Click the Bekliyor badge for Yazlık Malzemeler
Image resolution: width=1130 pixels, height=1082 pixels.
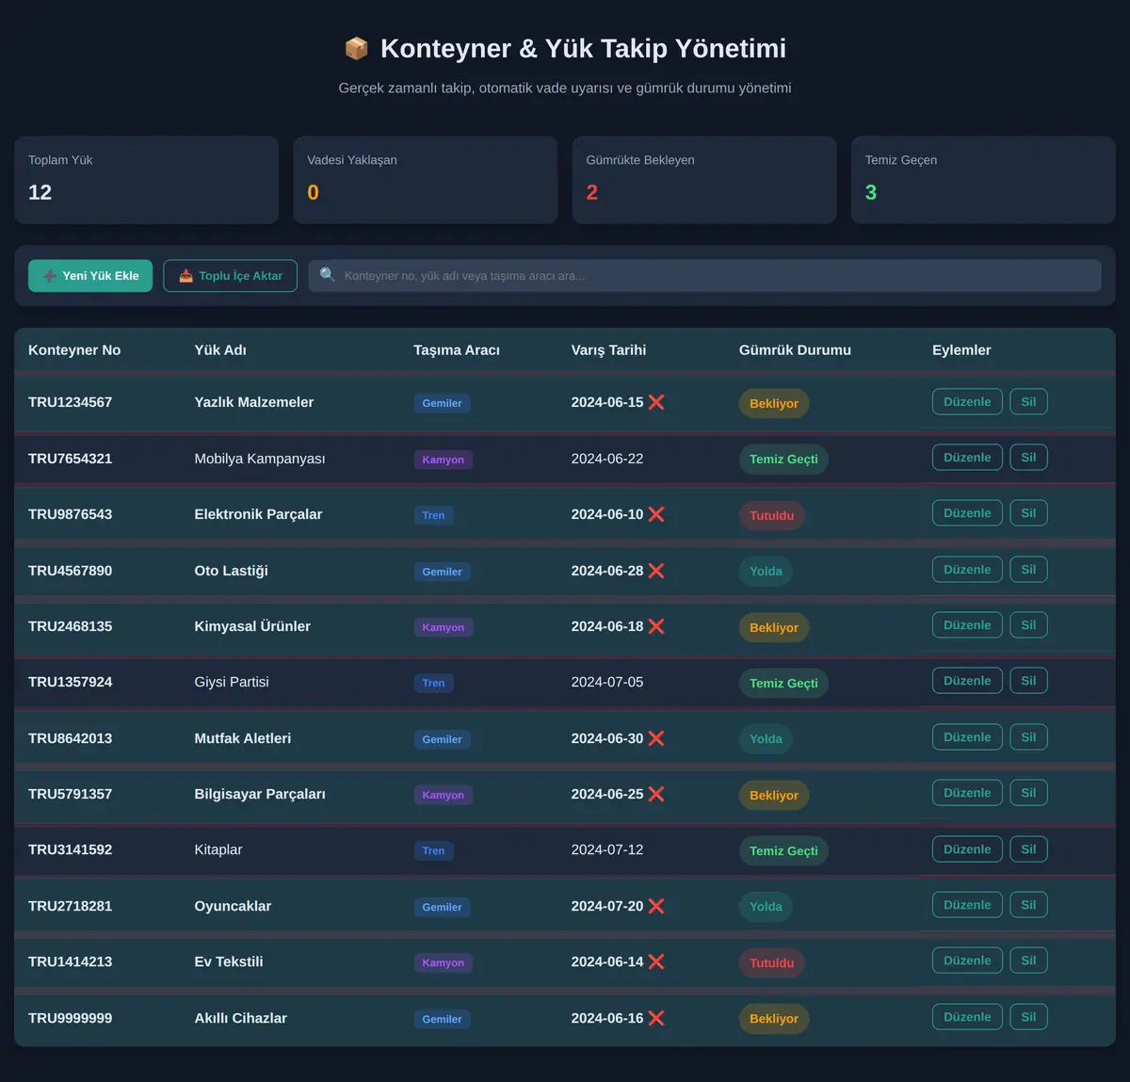coord(774,403)
